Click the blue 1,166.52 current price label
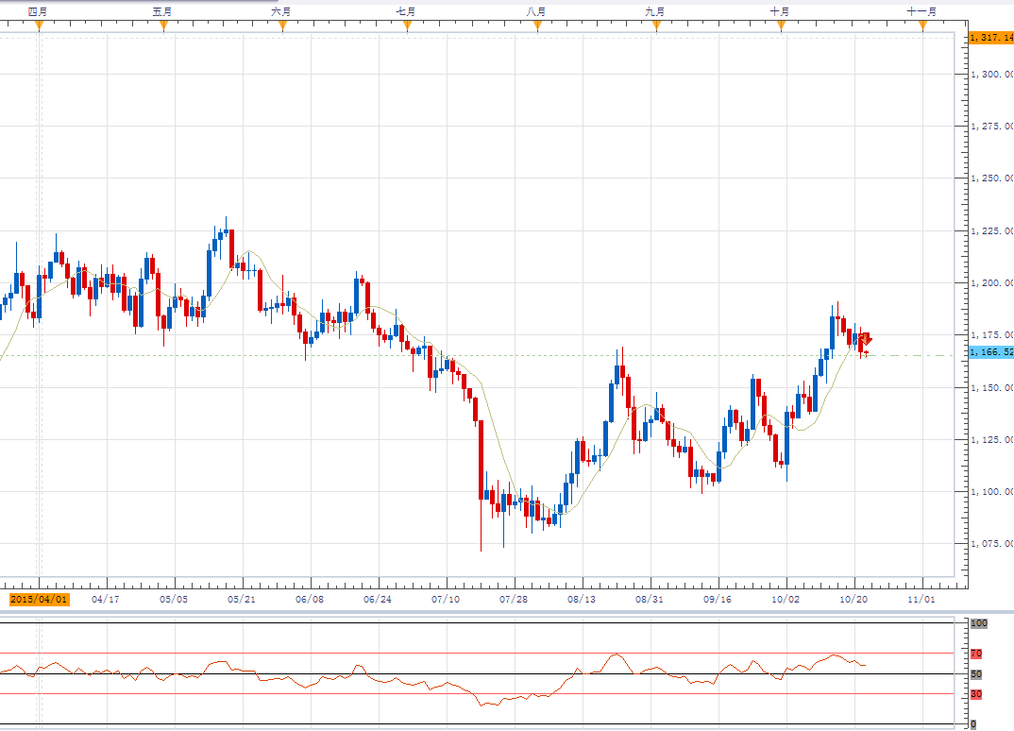This screenshot has height=731, width=1014. 990,352
